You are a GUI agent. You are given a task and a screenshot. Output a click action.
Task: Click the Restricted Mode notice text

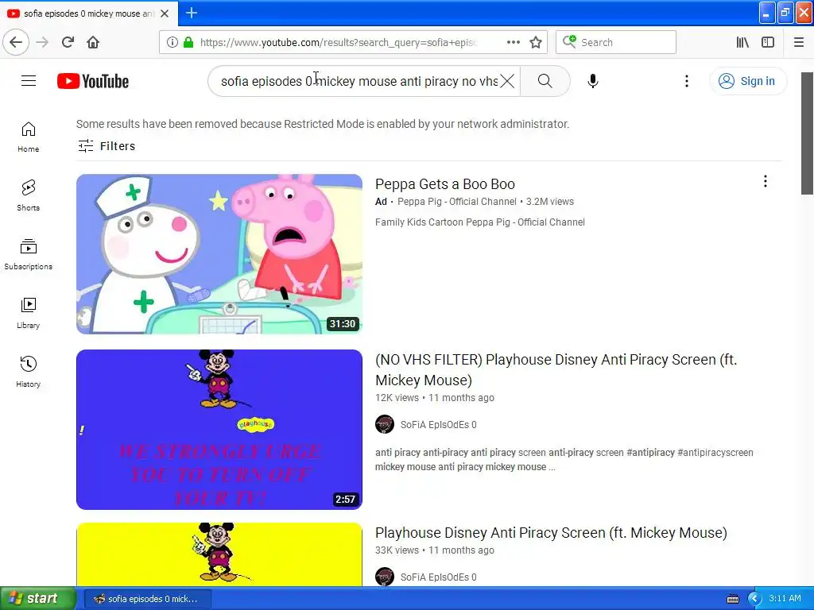323,124
